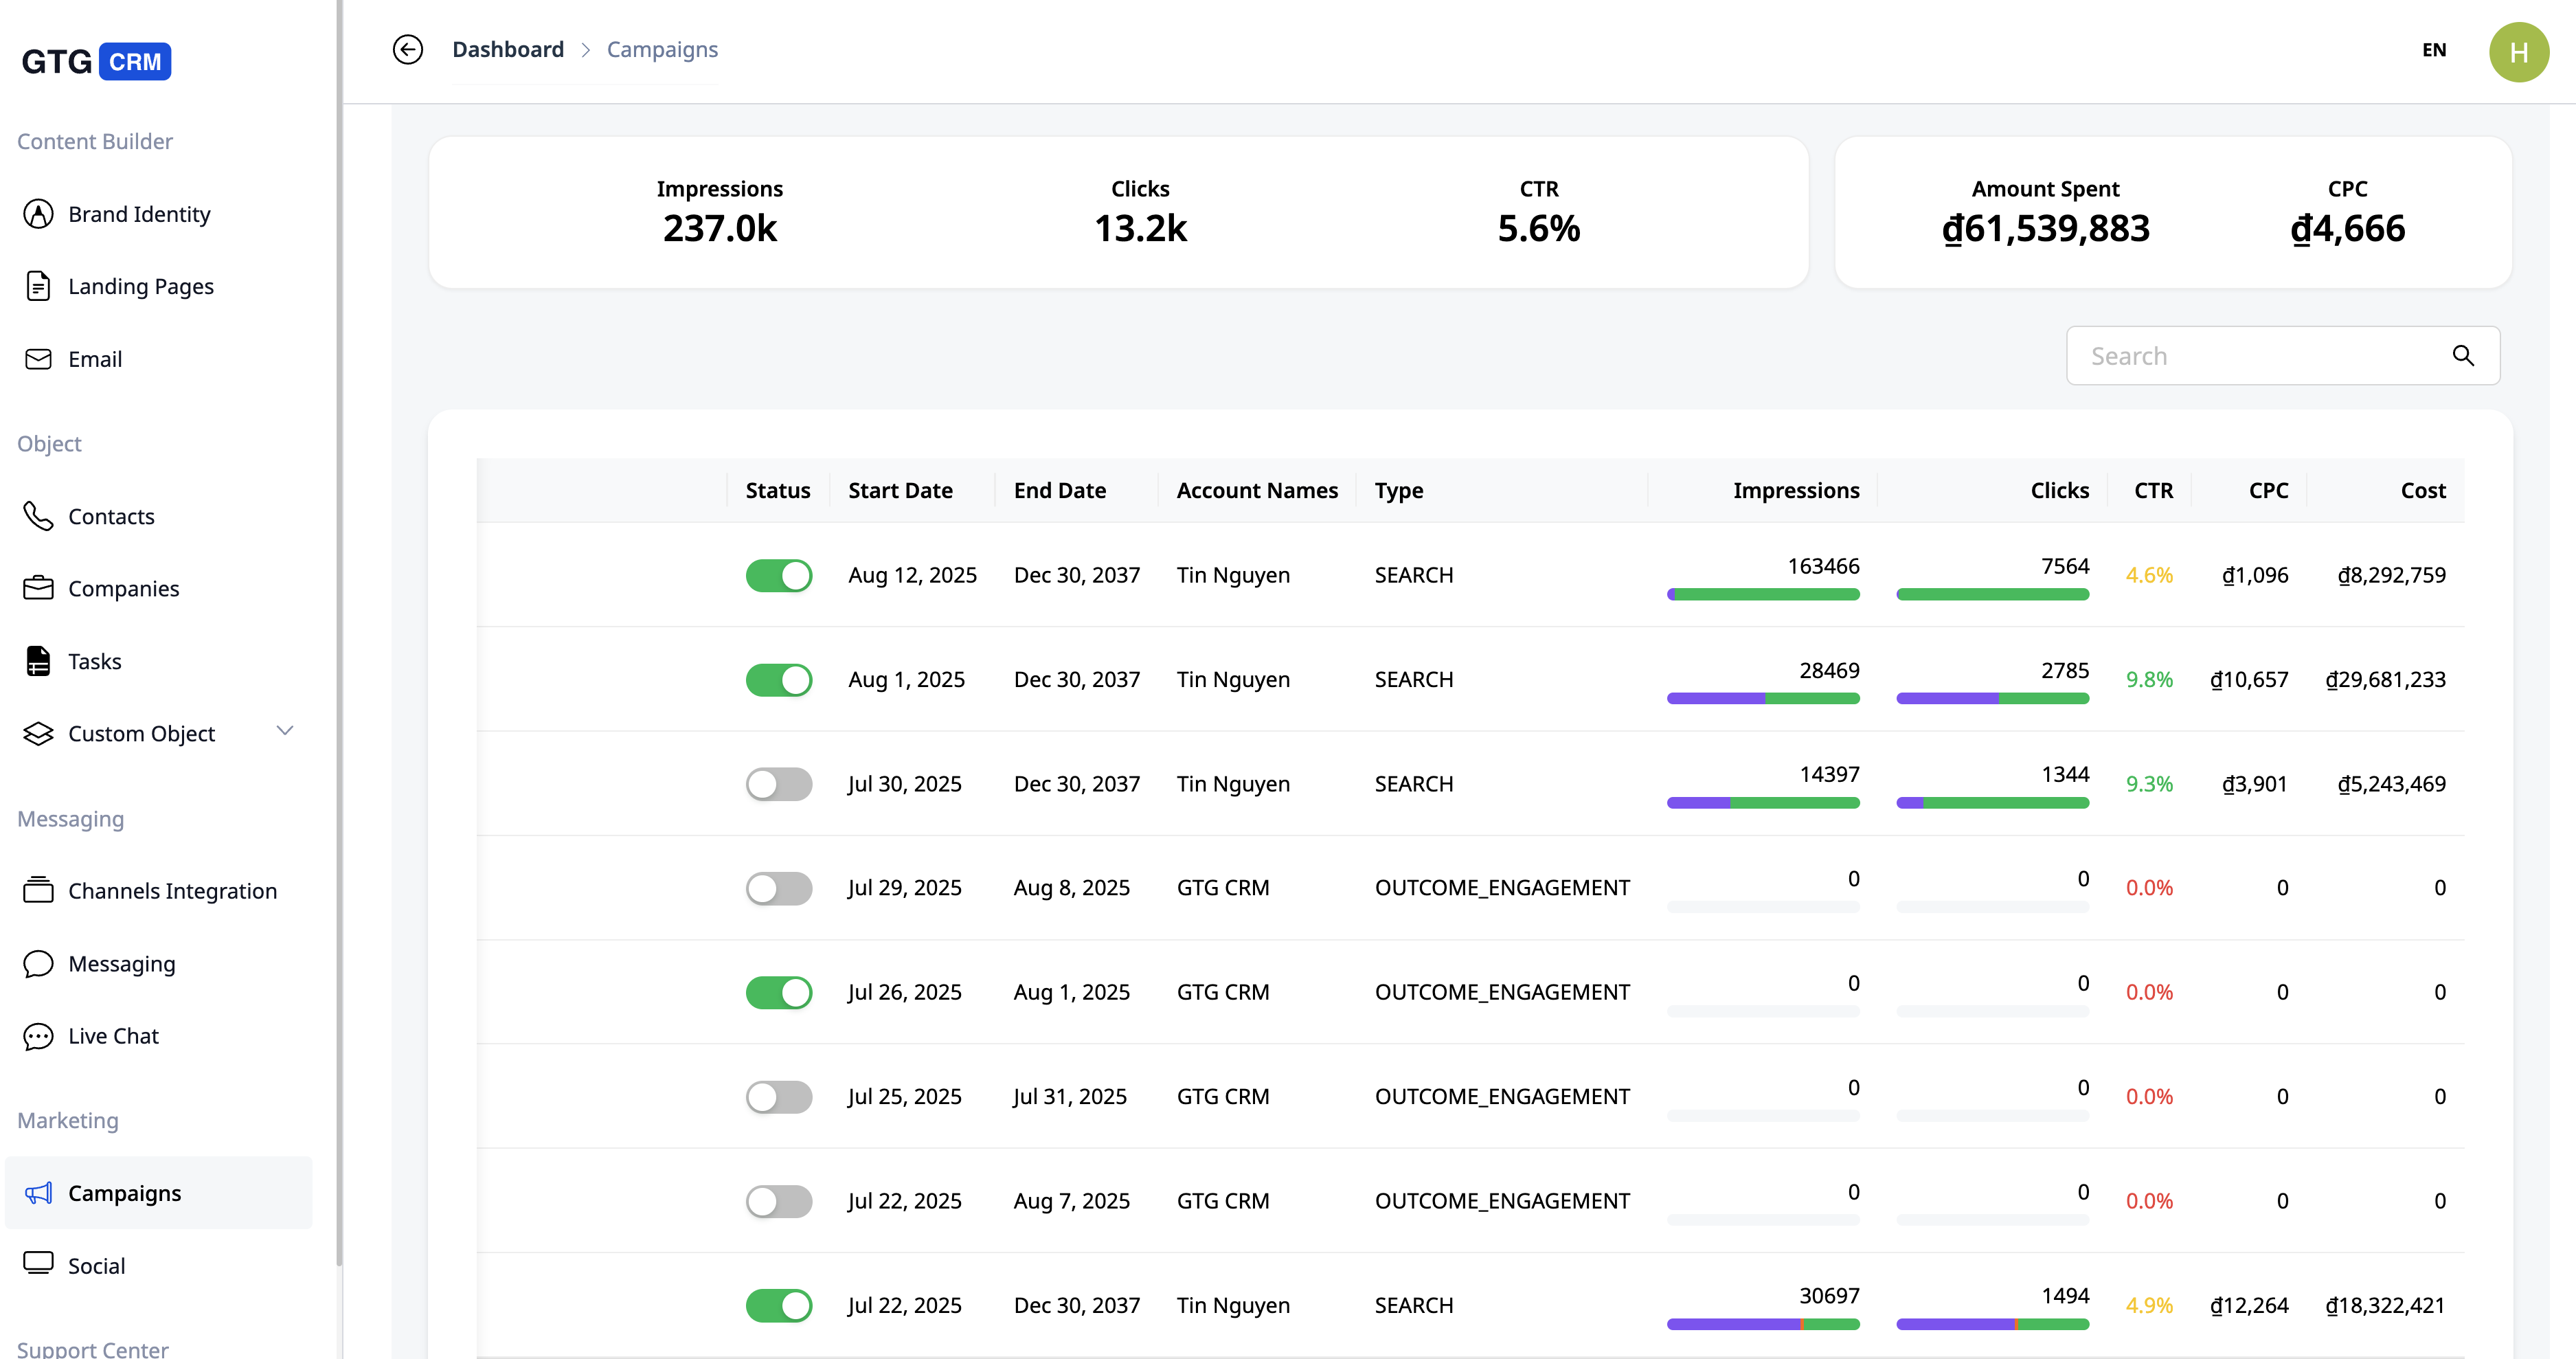The width and height of the screenshot is (2576, 1359).
Task: Click the Companies briefcase icon
Action: pyautogui.click(x=38, y=588)
